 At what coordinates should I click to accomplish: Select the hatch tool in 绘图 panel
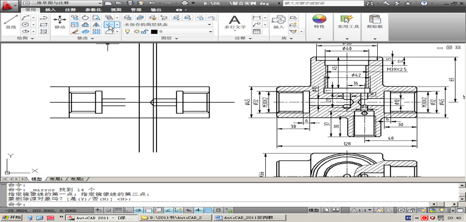44,31
